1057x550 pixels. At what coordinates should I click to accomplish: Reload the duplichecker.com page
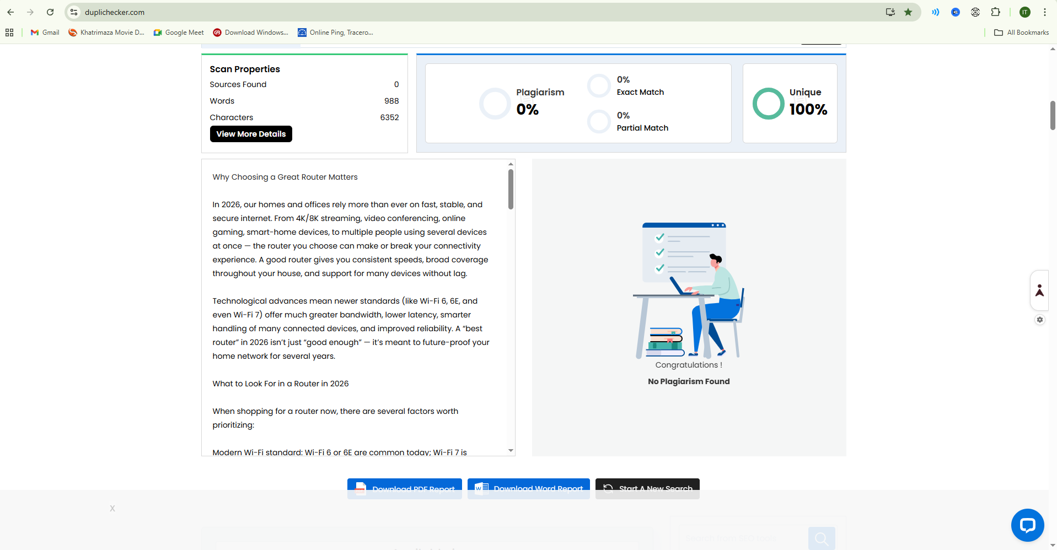click(50, 12)
